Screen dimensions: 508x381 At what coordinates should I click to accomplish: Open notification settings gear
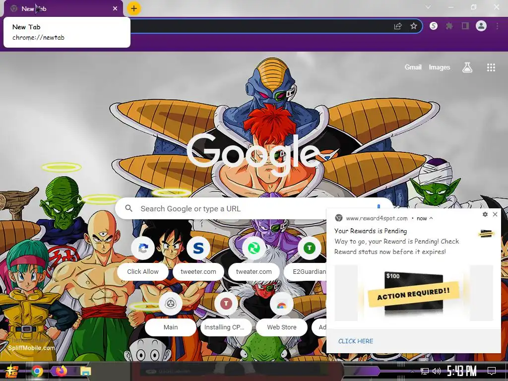pyautogui.click(x=485, y=214)
